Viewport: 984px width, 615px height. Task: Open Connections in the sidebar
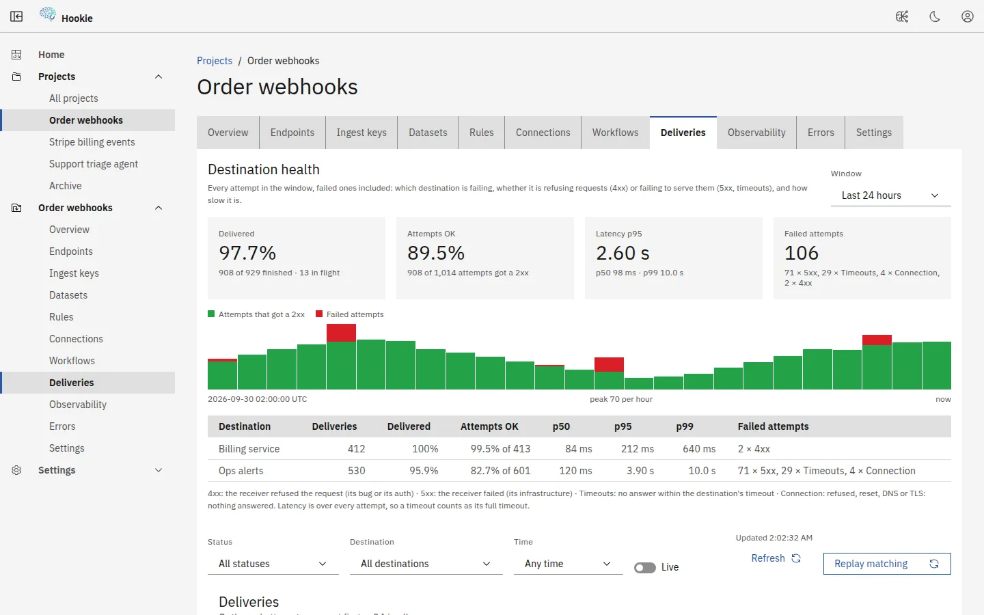click(x=87, y=339)
